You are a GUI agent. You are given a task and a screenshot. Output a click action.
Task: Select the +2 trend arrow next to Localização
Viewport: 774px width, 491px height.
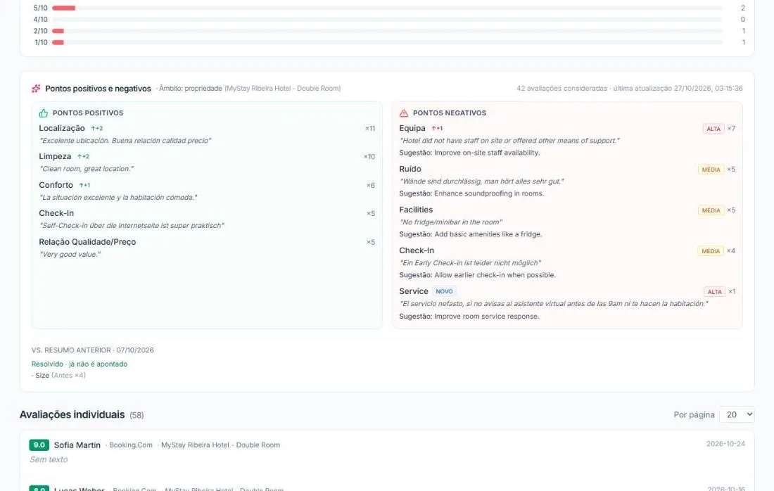(x=97, y=128)
